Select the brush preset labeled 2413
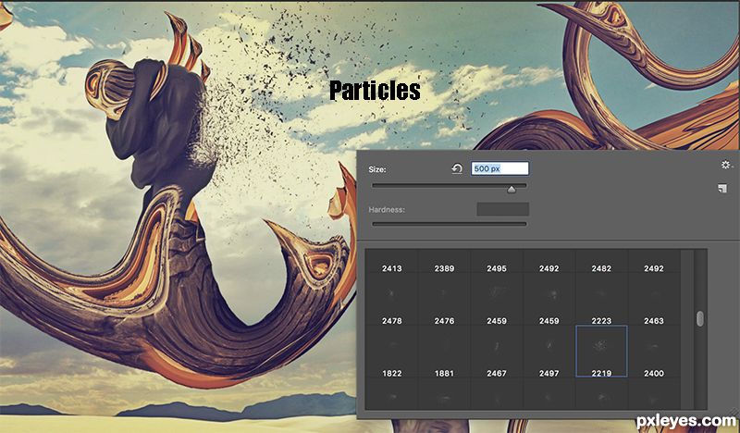This screenshot has height=433, width=740. pos(391,263)
